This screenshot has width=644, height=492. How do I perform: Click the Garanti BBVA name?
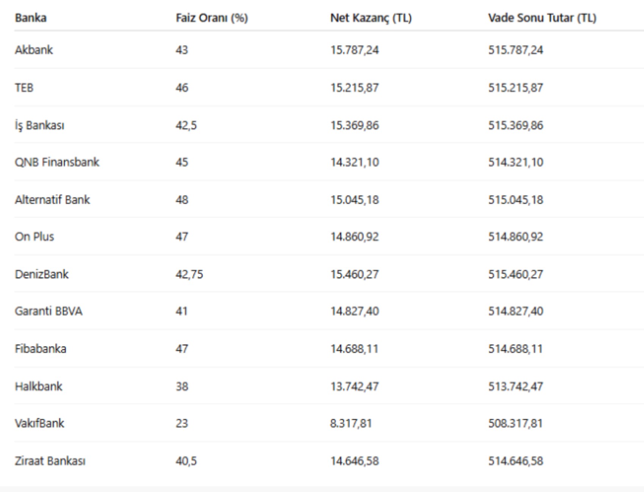click(x=48, y=311)
